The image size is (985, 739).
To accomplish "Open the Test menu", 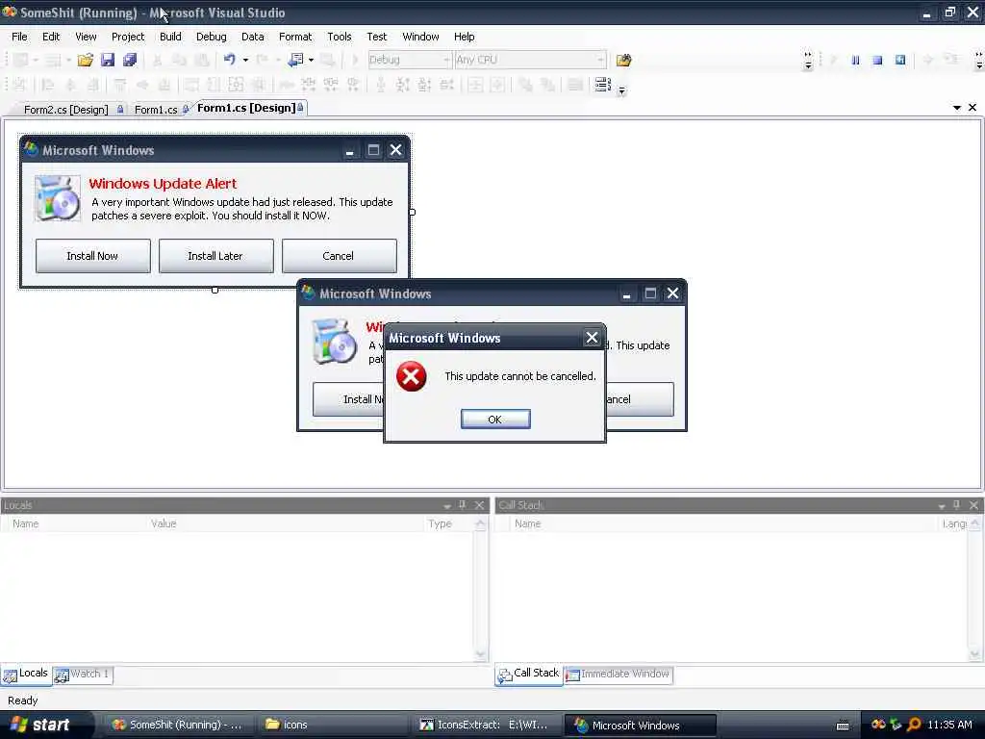I will click(x=377, y=37).
